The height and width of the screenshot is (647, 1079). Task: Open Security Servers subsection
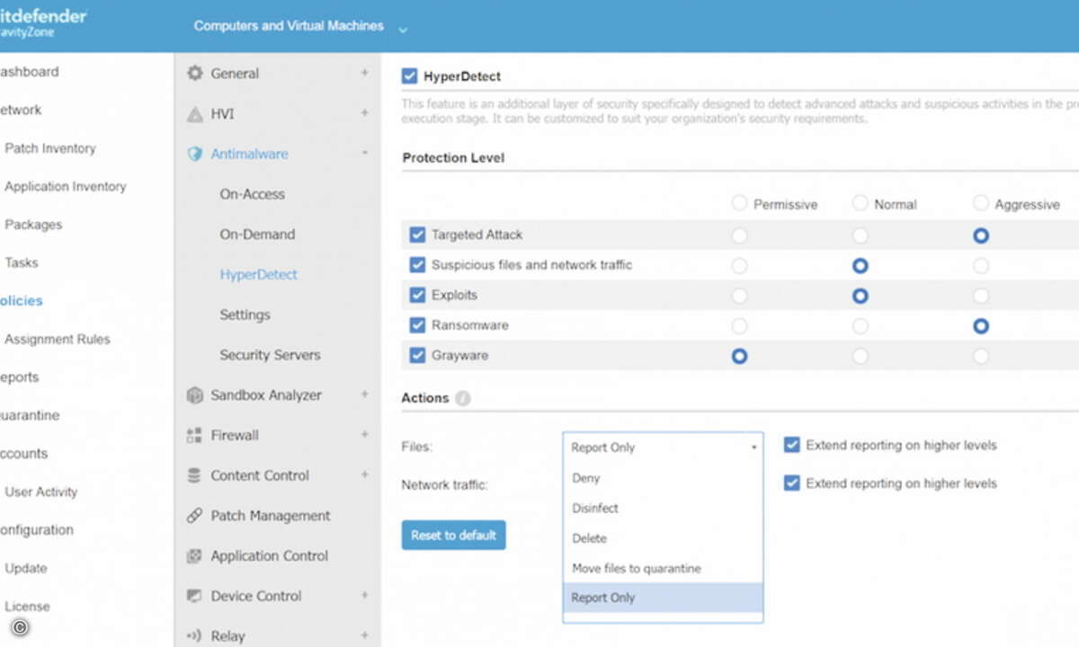tap(270, 355)
